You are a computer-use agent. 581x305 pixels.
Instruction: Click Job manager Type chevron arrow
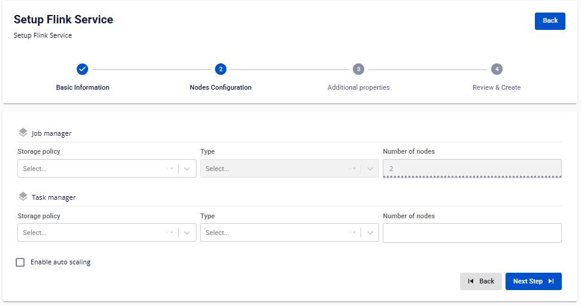370,169
